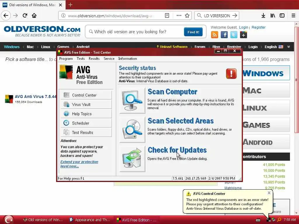Screen dimensions: 299x224
Task: Click the Windows category banner
Action: point(266,73)
